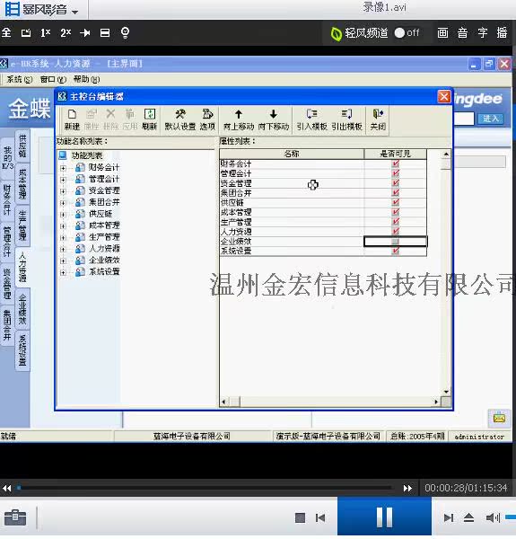Uncheck visibility for 成本管理 row

point(396,212)
